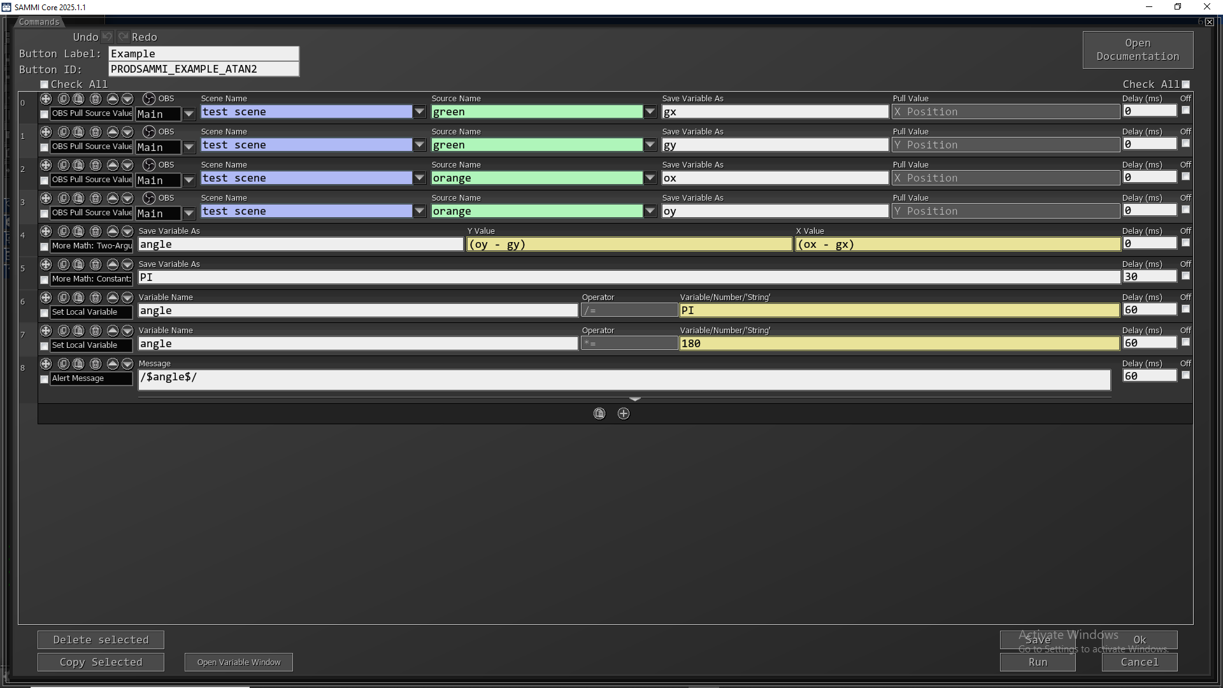Tick the left Check All checkbox

click(45, 85)
